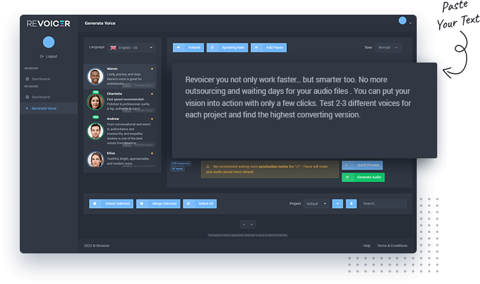Select Charlotte's voice avatar
The height and width of the screenshot is (284, 480).
point(95,101)
